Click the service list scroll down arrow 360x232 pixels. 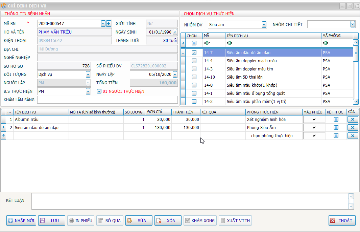point(356,101)
